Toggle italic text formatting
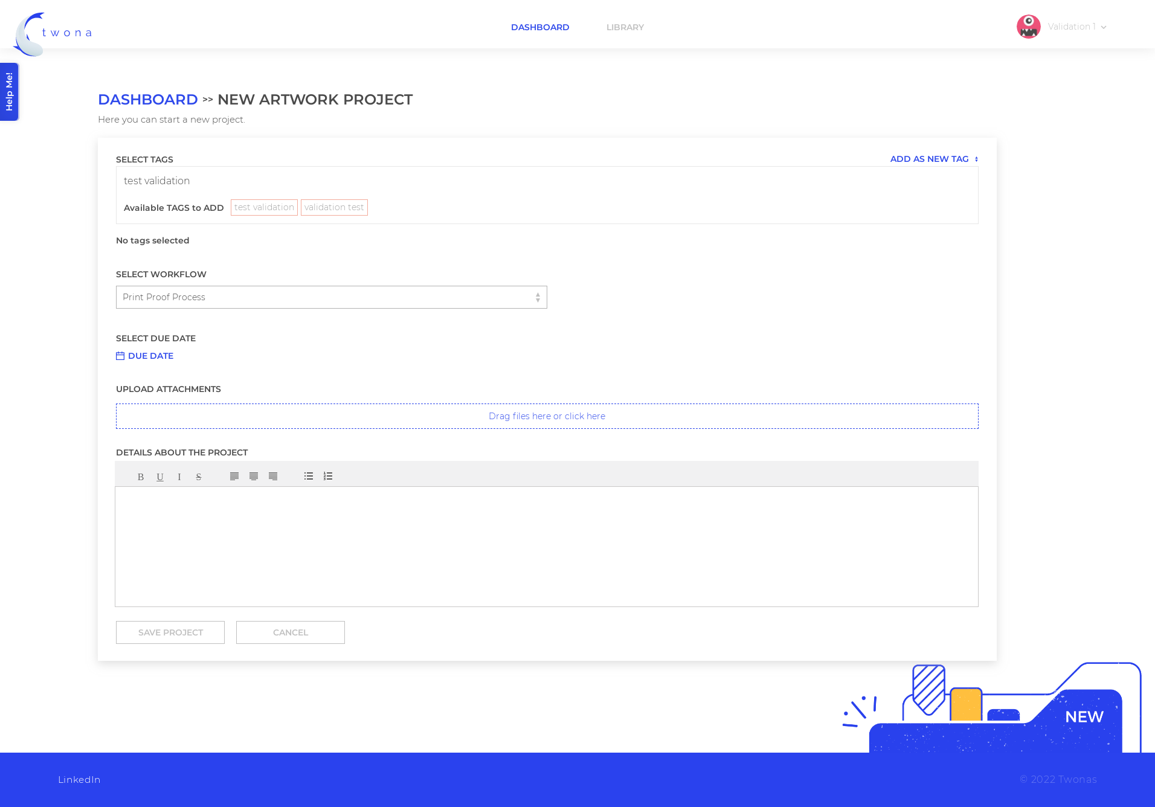The image size is (1155, 807). (179, 477)
